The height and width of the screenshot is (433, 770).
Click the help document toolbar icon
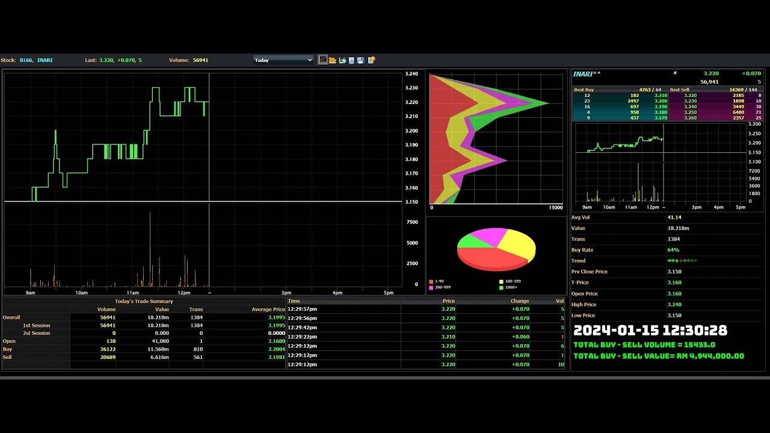point(371,60)
